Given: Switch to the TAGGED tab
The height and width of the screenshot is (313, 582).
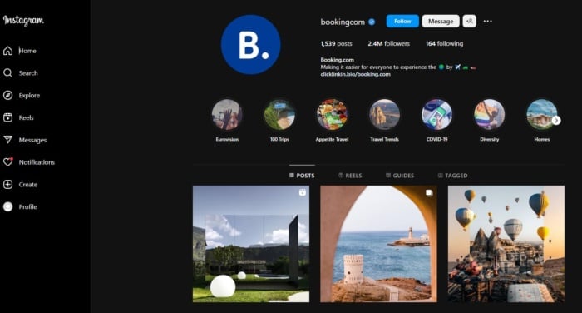Looking at the screenshot, I should pos(452,176).
